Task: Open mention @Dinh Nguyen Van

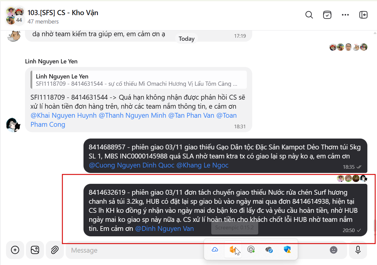Action: pos(164,228)
